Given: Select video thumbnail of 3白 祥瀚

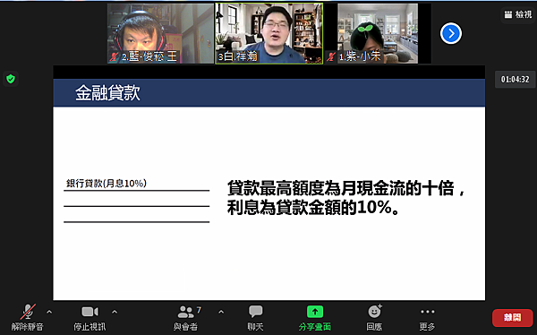Looking at the screenshot, I should click(269, 33).
